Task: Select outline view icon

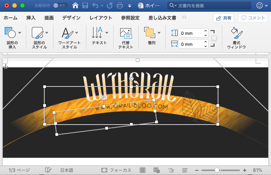Action: 171,170
